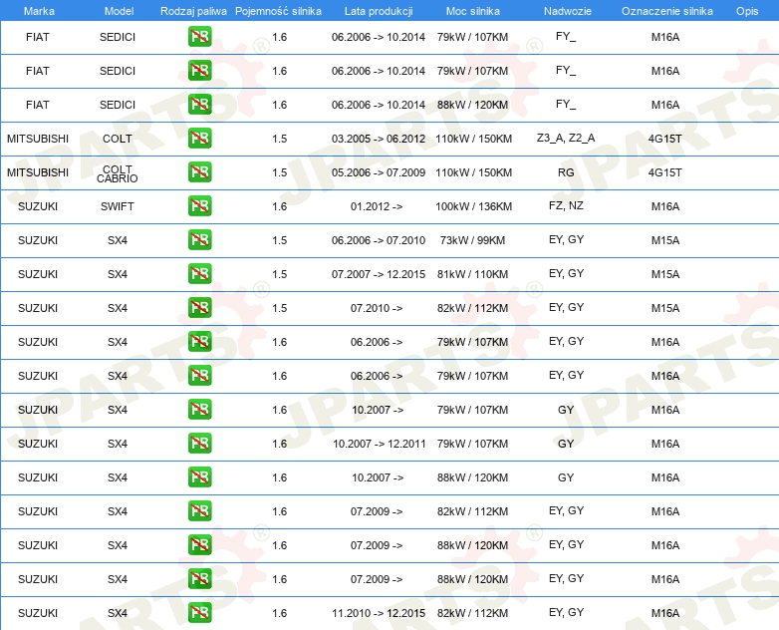Click the SX4 cell in the 81kW / 110KM row
The width and height of the screenshot is (779, 630).
coord(118,274)
